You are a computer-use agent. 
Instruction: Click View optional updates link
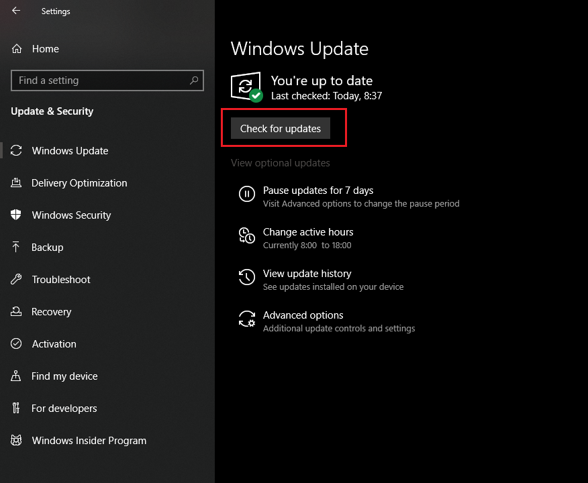tap(281, 163)
